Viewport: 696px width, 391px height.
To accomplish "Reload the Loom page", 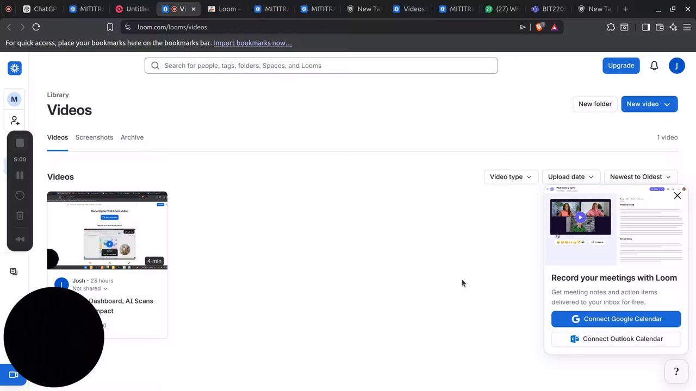I will point(36,27).
